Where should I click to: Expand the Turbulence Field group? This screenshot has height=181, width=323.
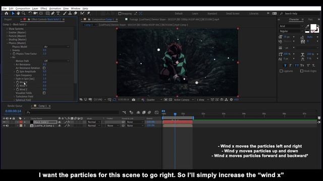[14, 97]
